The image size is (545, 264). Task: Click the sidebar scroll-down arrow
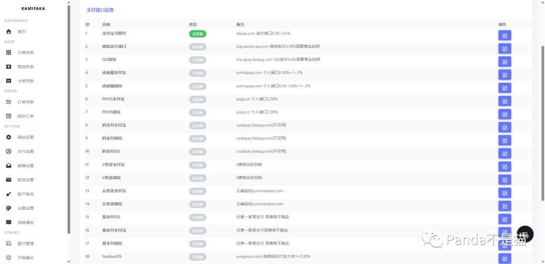point(69,261)
